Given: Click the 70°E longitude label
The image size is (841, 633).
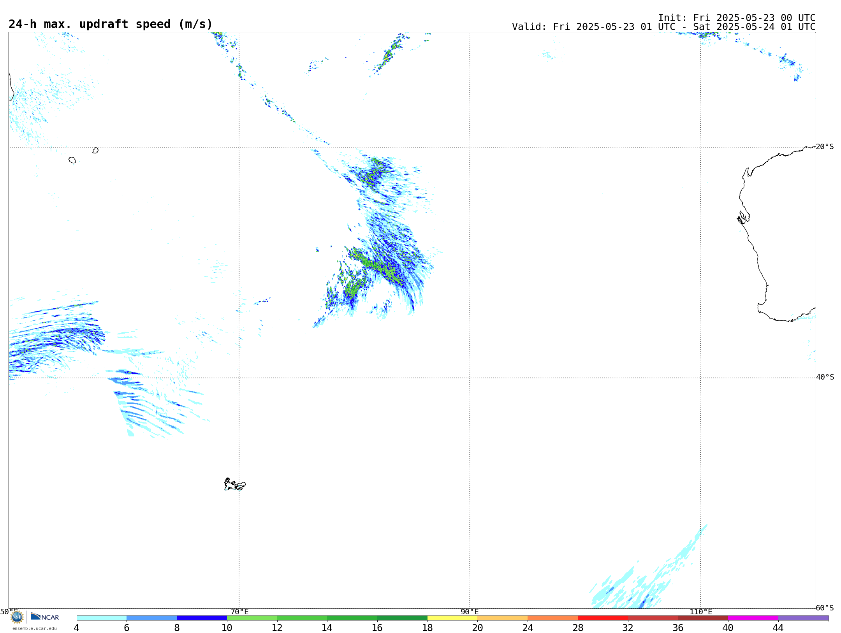Looking at the screenshot, I should coord(239,612).
